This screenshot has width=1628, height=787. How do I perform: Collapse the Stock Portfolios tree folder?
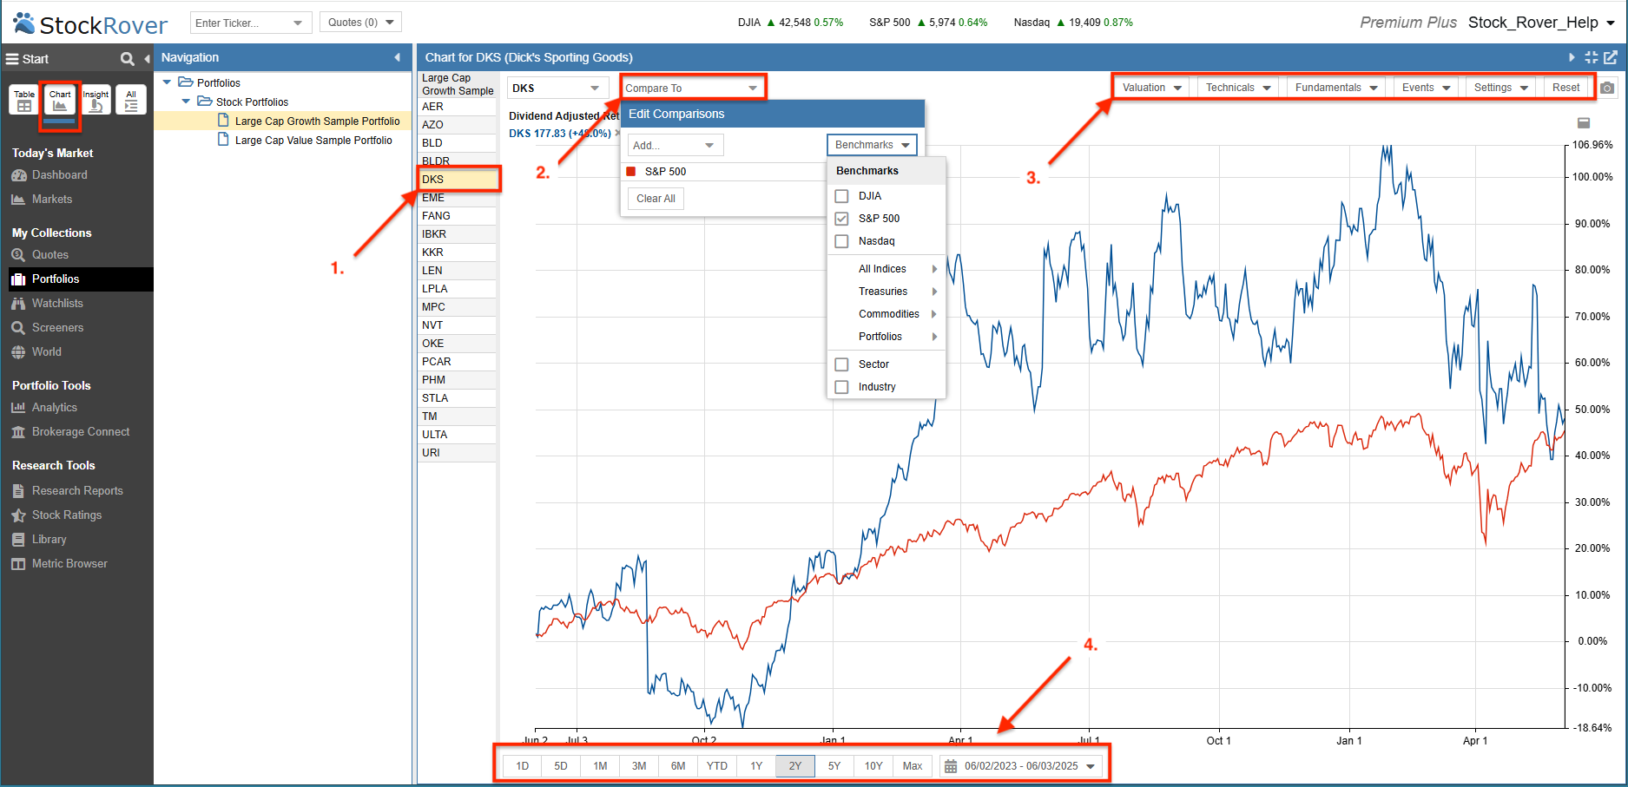(186, 102)
